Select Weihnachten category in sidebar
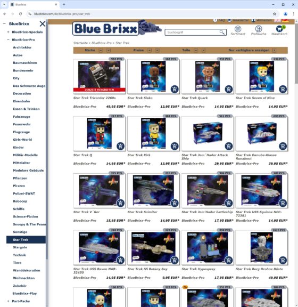 coord(23,278)
